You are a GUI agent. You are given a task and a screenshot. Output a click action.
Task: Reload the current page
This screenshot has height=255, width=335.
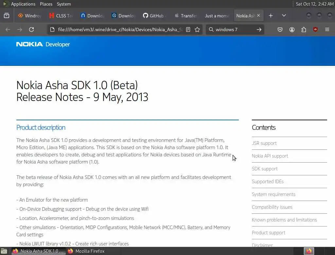31,29
